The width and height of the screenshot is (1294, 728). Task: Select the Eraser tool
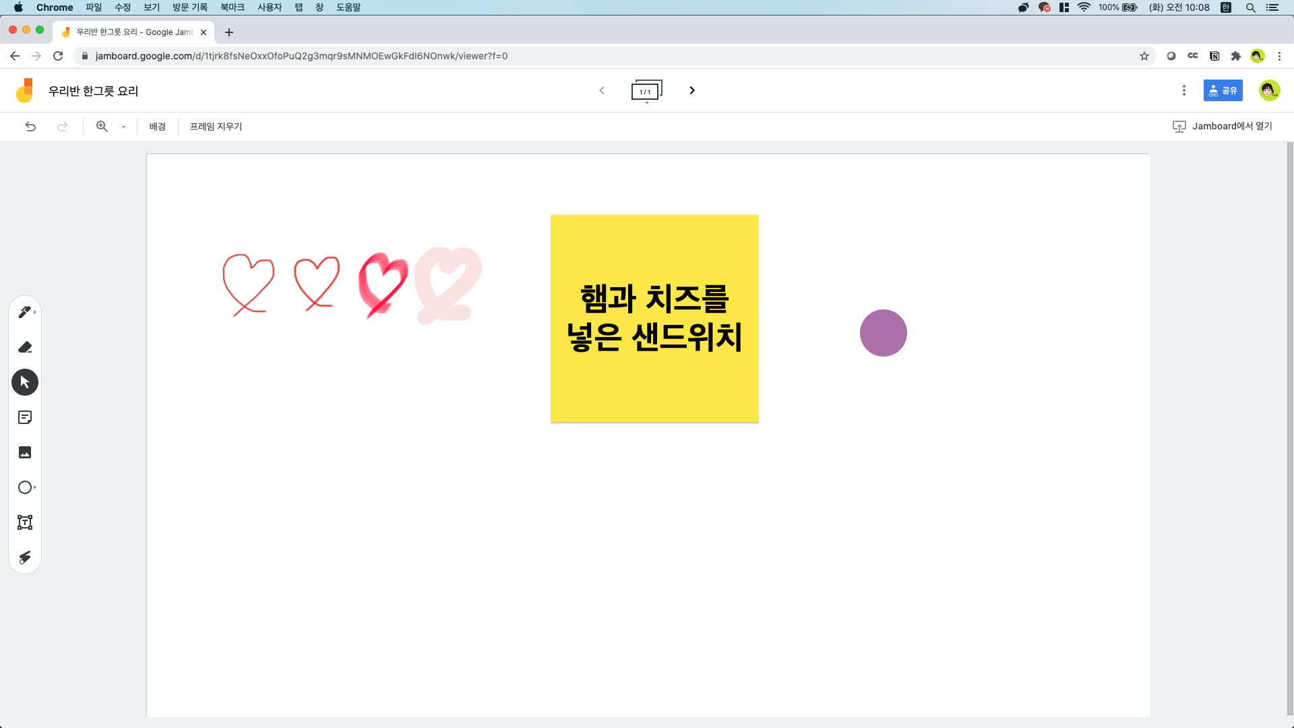click(25, 347)
